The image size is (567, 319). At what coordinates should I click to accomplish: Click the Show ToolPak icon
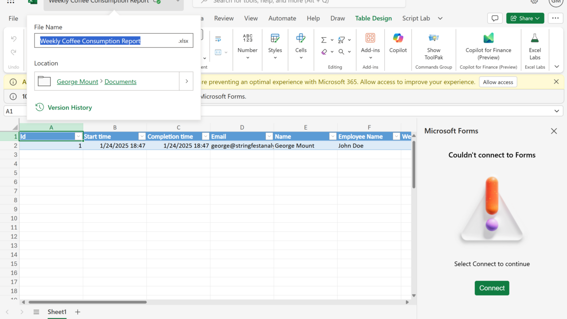(x=433, y=39)
